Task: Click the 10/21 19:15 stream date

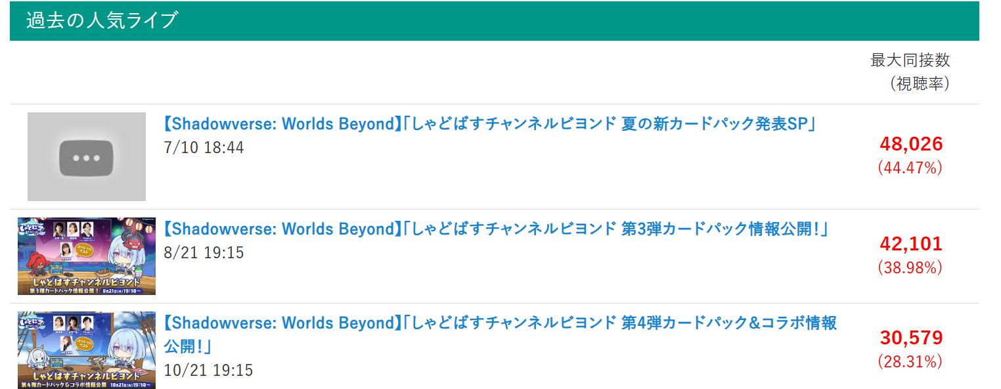Action: (208, 371)
